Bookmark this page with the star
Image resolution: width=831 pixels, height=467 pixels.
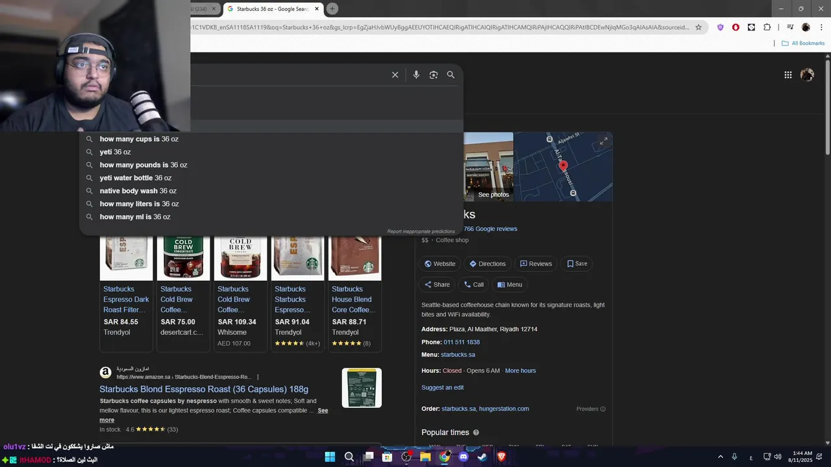click(x=699, y=27)
